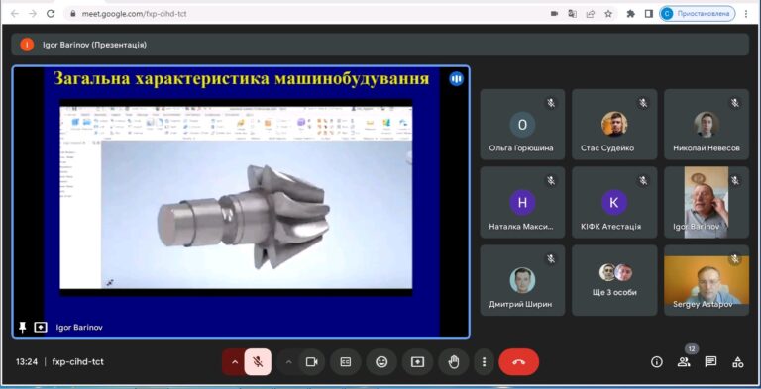Click the browser back arrow
761x389 pixels.
(x=14, y=14)
